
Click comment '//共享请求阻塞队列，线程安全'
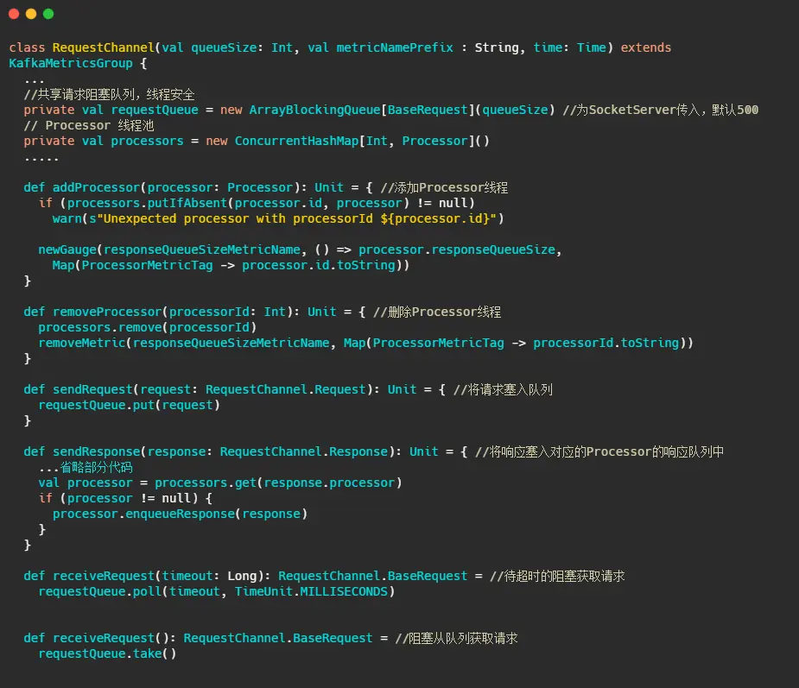pyautogui.click(x=109, y=94)
